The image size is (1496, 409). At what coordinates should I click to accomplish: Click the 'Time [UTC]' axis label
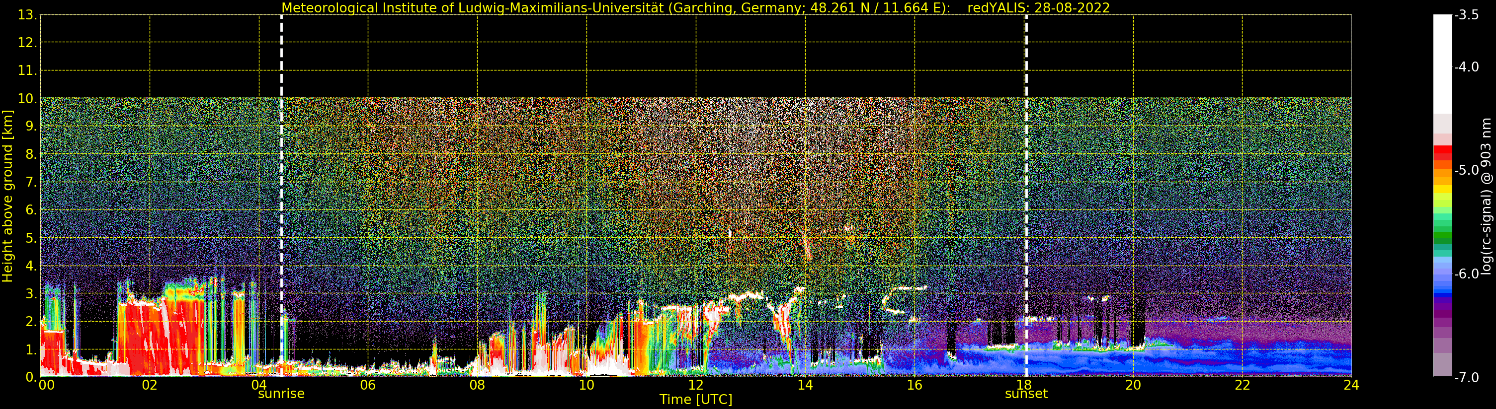[x=696, y=399]
